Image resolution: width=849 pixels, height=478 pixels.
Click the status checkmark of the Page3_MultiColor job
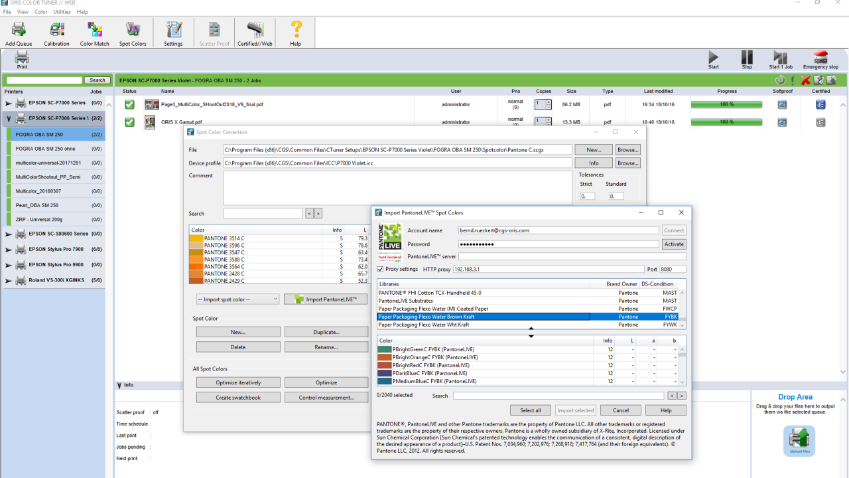(129, 104)
